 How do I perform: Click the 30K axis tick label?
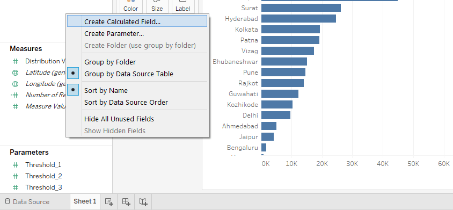point(352,164)
